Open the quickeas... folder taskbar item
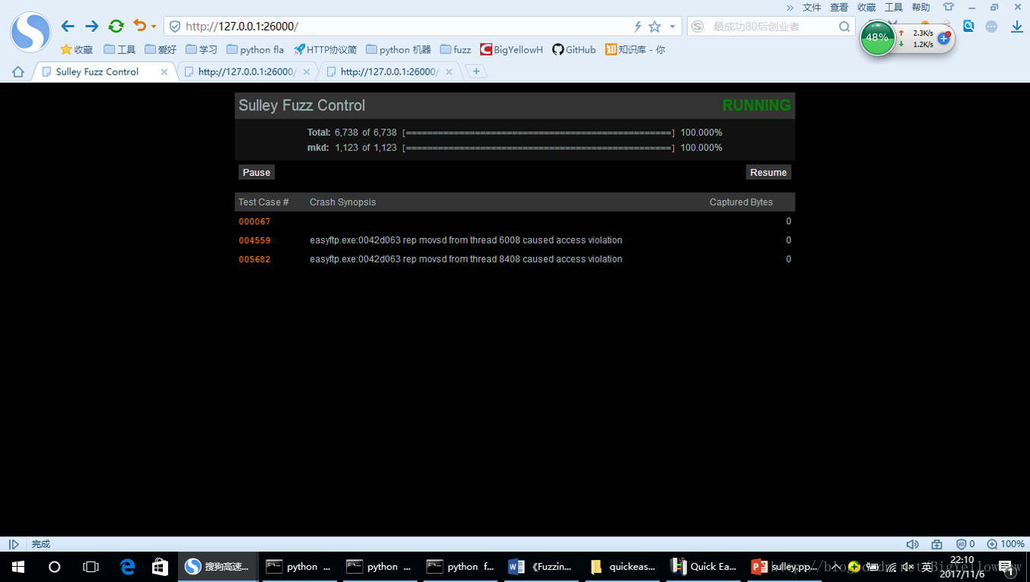The image size is (1030, 582). click(x=621, y=567)
